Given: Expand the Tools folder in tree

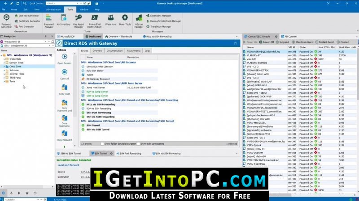Looking at the screenshot, I should click(4, 81).
